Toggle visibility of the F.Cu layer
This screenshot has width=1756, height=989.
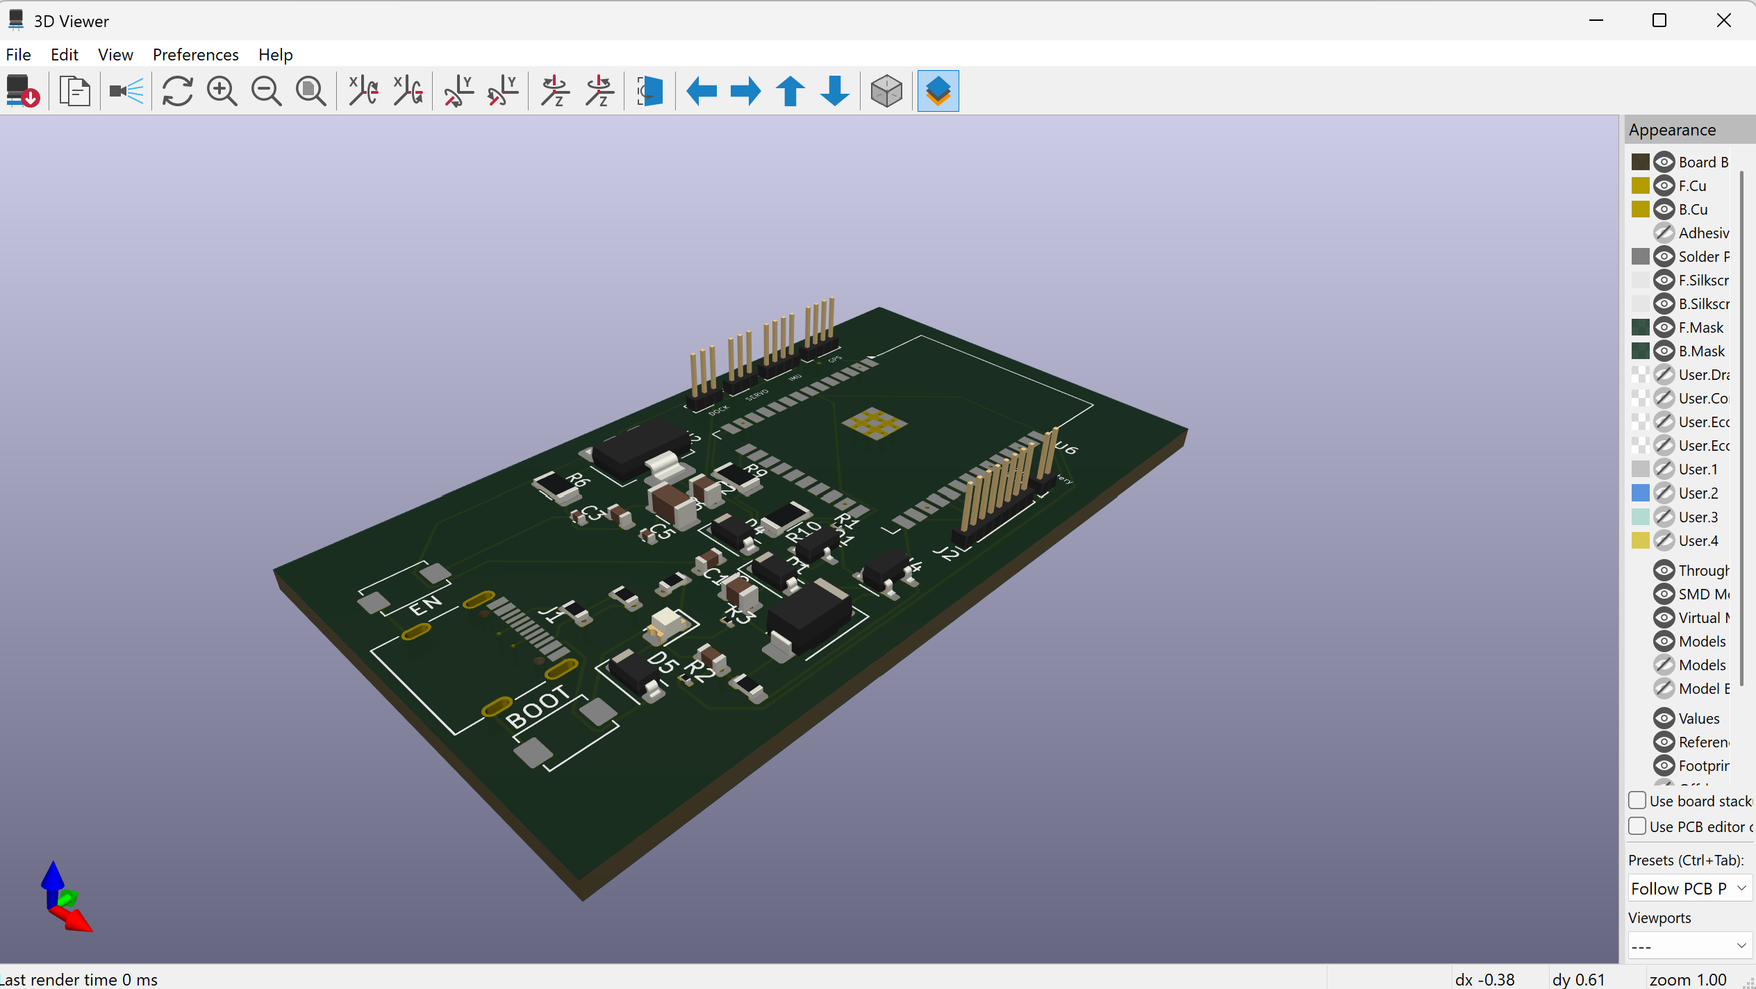[1664, 185]
